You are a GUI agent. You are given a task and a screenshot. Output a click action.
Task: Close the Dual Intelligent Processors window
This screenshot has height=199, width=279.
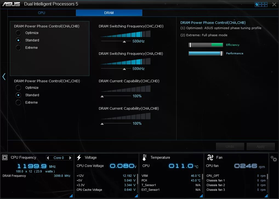pos(274,4)
